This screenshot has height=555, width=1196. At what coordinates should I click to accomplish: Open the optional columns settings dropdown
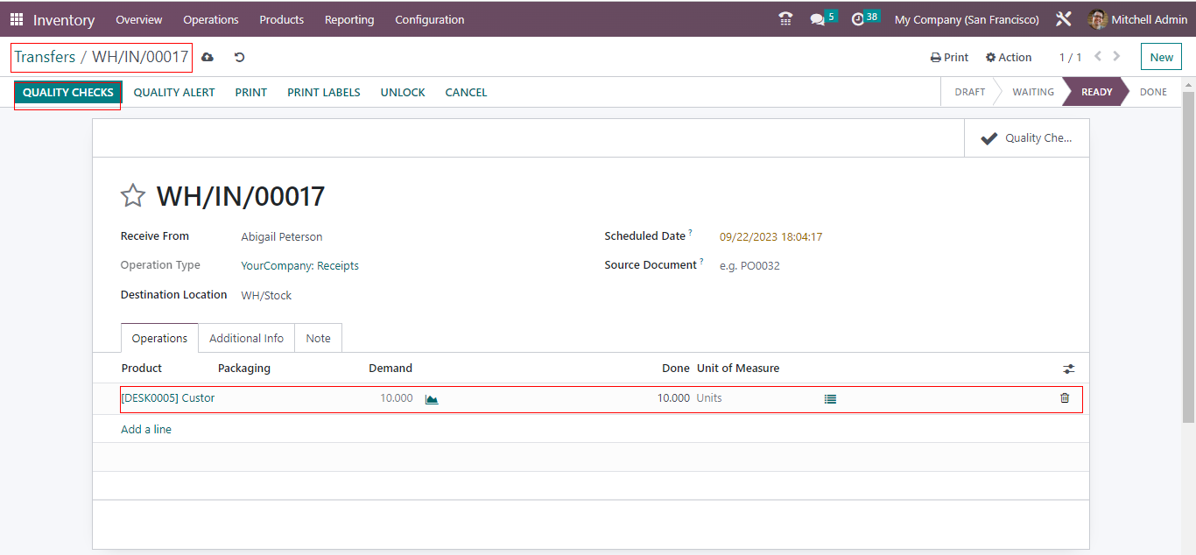coord(1069,369)
